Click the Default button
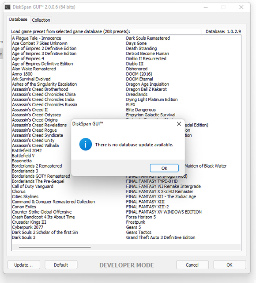 tap(61, 265)
